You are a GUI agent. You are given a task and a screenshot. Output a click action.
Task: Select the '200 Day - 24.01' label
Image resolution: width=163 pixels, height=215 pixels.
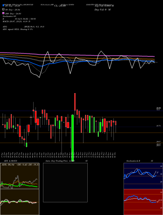click(13, 14)
